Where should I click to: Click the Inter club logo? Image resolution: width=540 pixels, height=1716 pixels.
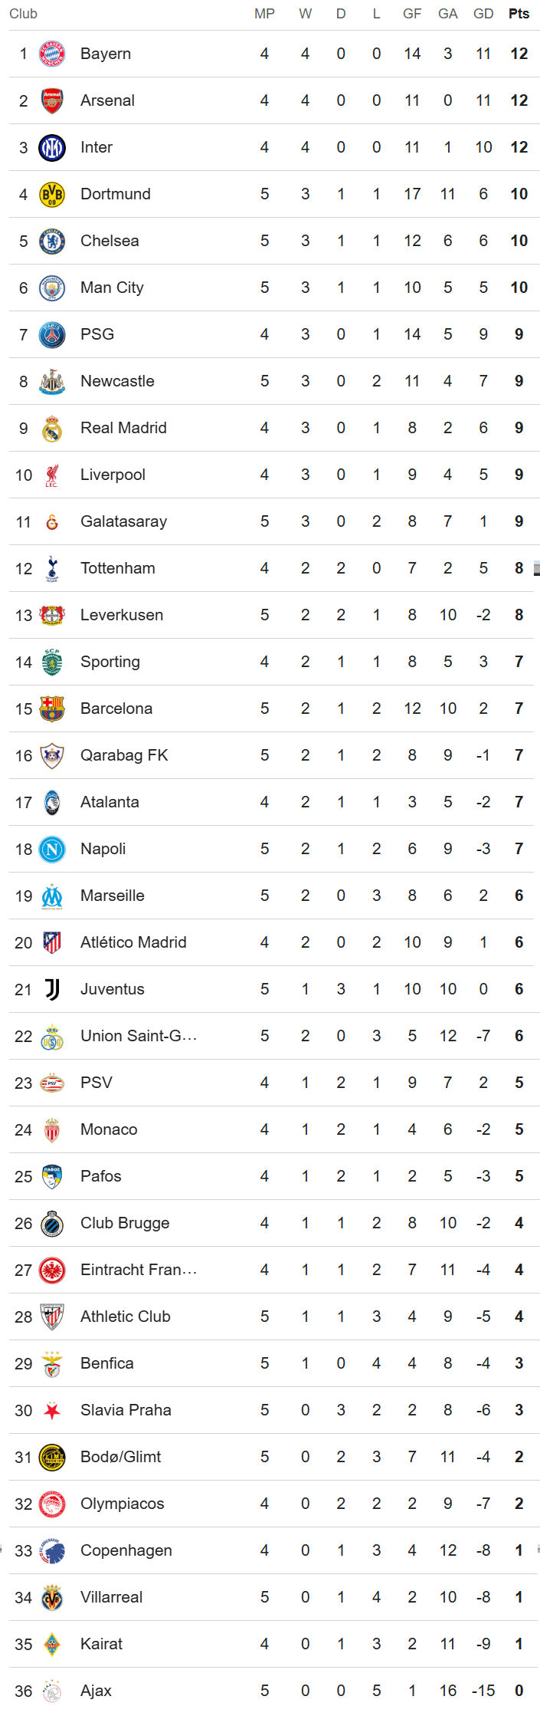52,147
